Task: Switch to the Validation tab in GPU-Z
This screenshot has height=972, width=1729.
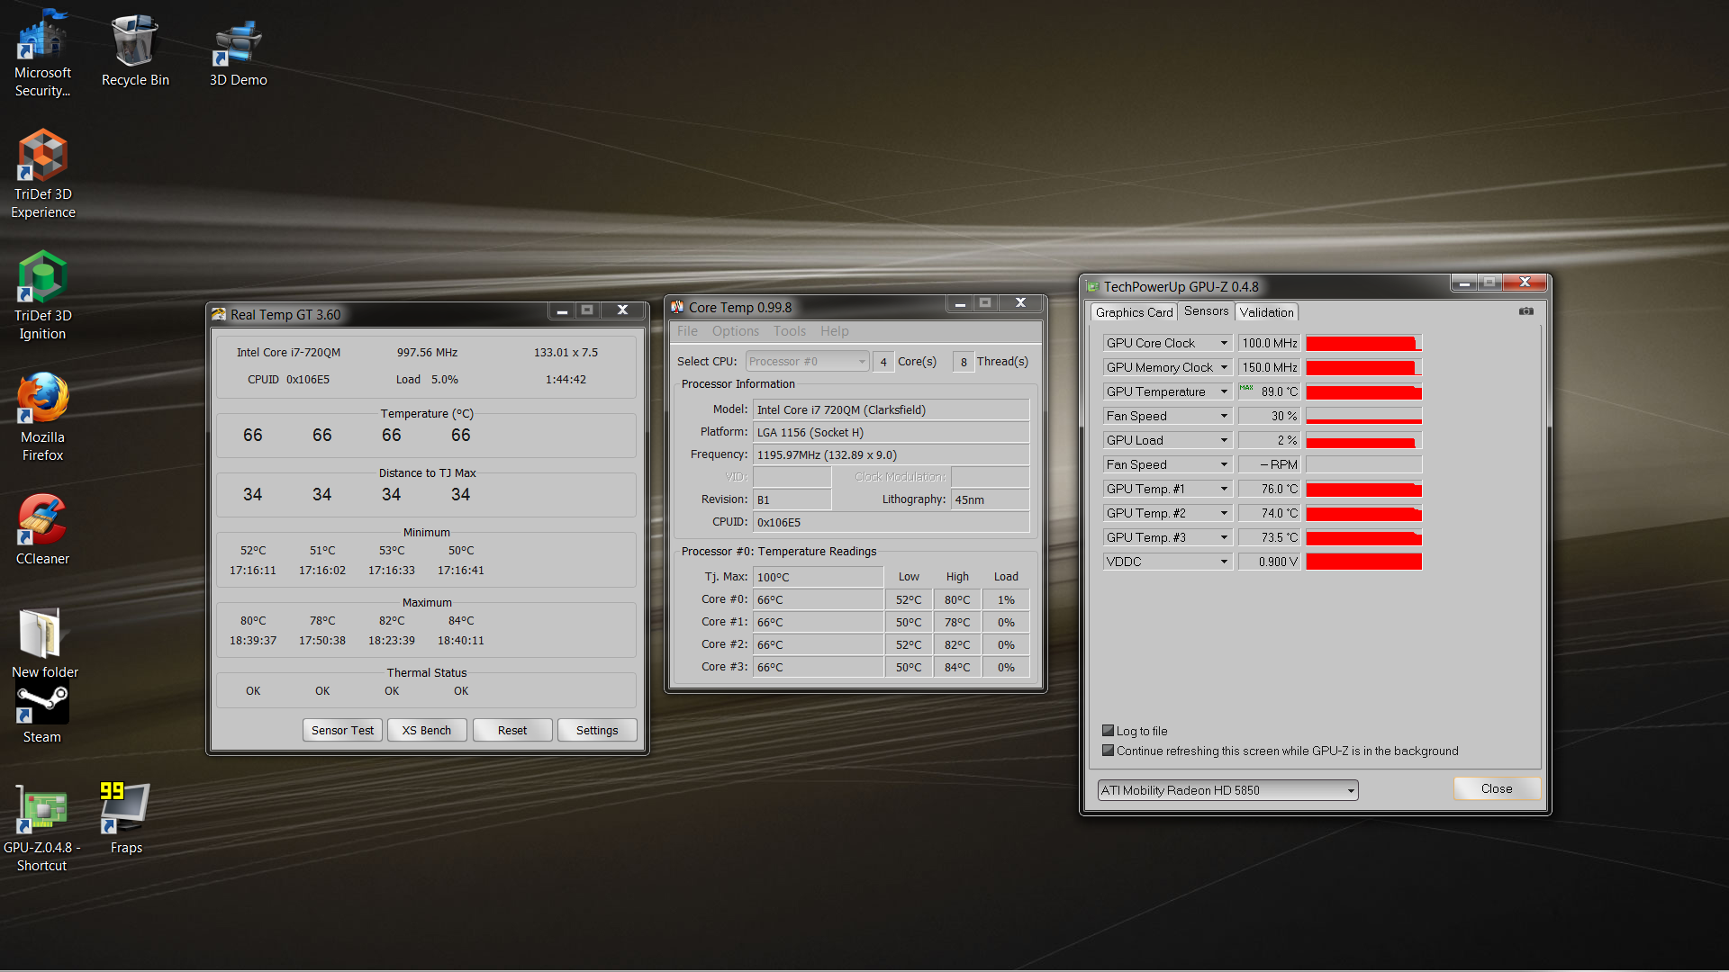Action: click(x=1266, y=312)
